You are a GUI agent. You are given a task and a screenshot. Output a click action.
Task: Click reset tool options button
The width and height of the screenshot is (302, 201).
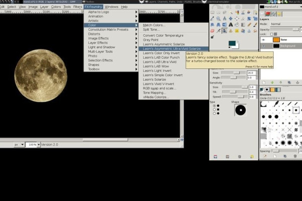pyautogui.click(x=252, y=156)
